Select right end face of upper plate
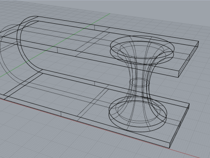This screenshot has height=158, width=210. tap(189, 60)
